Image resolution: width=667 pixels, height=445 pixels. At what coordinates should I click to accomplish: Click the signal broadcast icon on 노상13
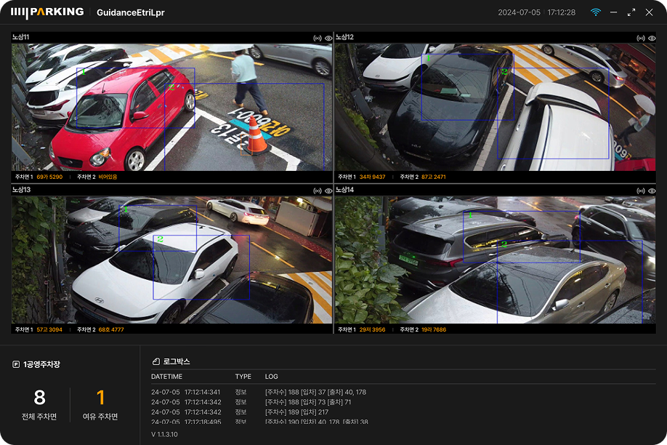pyautogui.click(x=318, y=191)
